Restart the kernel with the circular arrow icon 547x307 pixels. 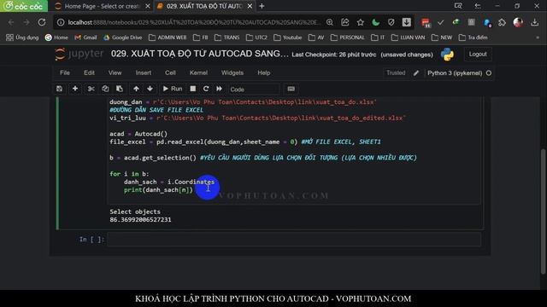[206, 89]
